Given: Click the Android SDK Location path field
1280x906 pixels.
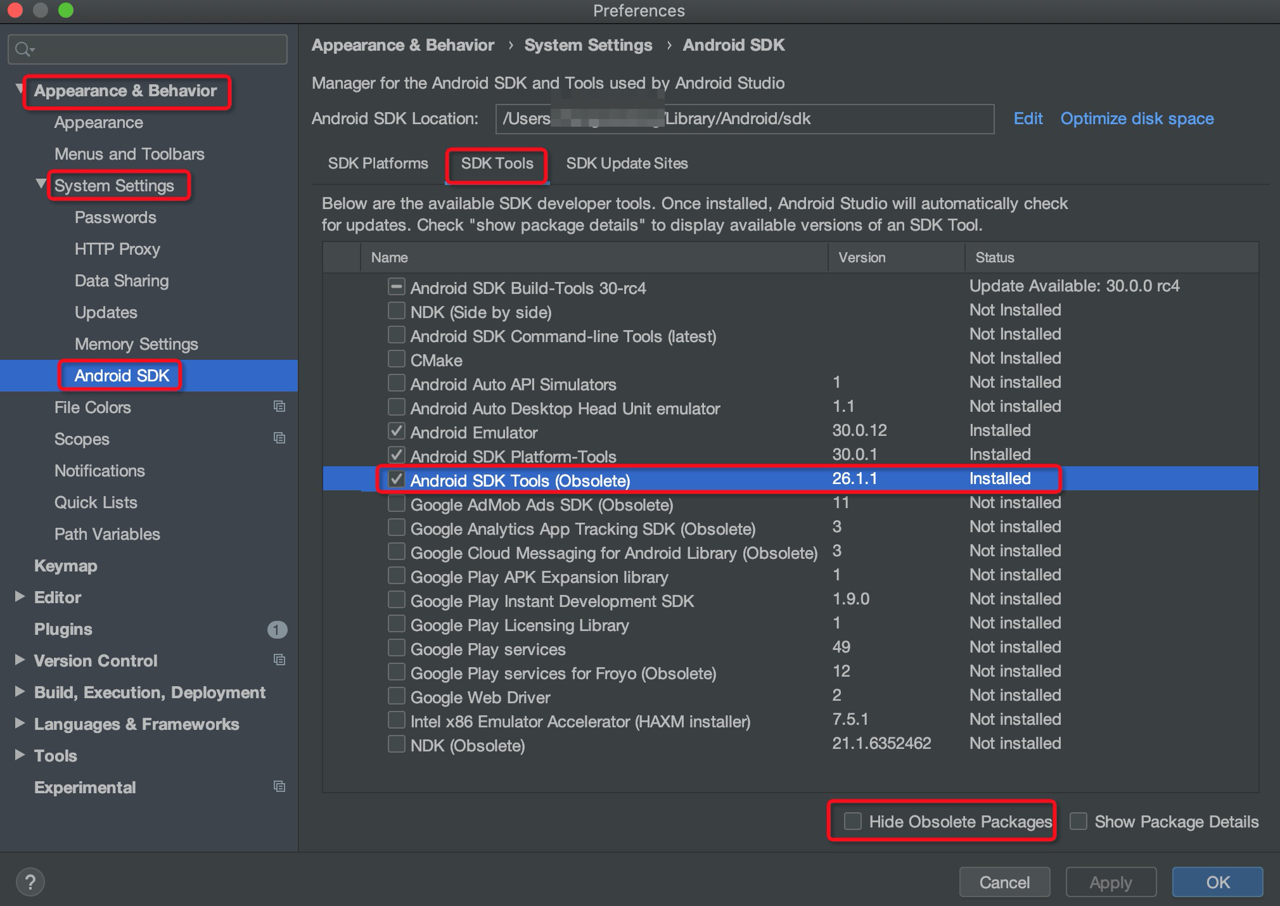Looking at the screenshot, I should coord(744,119).
